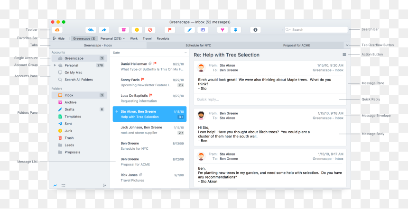Click the Forward arrow icon

(104, 30)
